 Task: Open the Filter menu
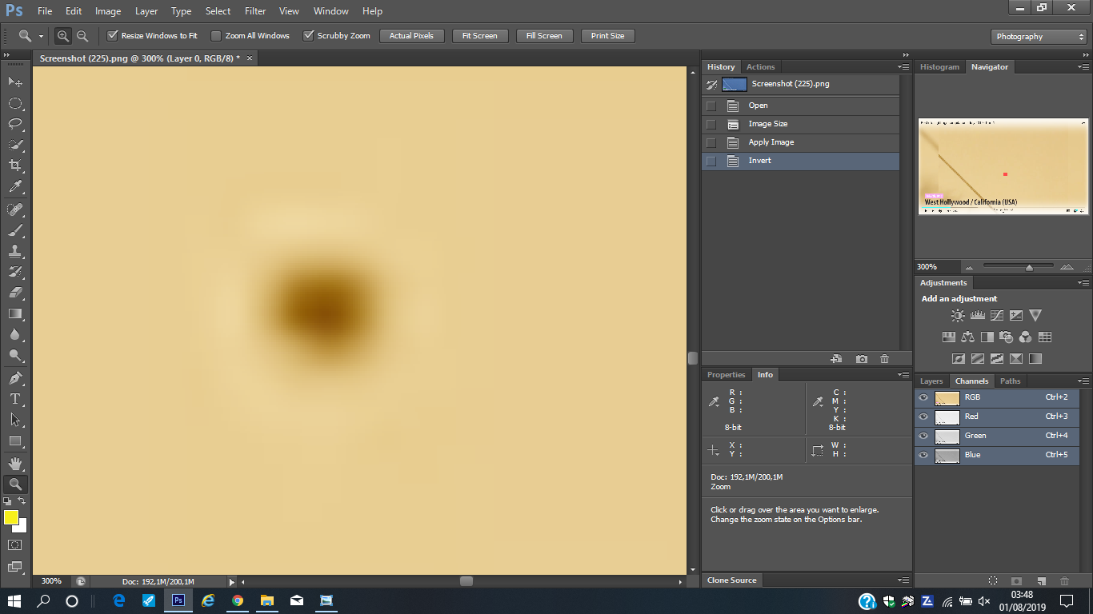point(255,11)
